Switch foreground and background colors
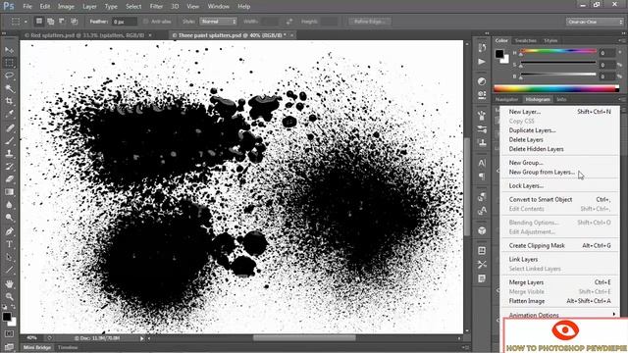The image size is (628, 353). pos(13,307)
